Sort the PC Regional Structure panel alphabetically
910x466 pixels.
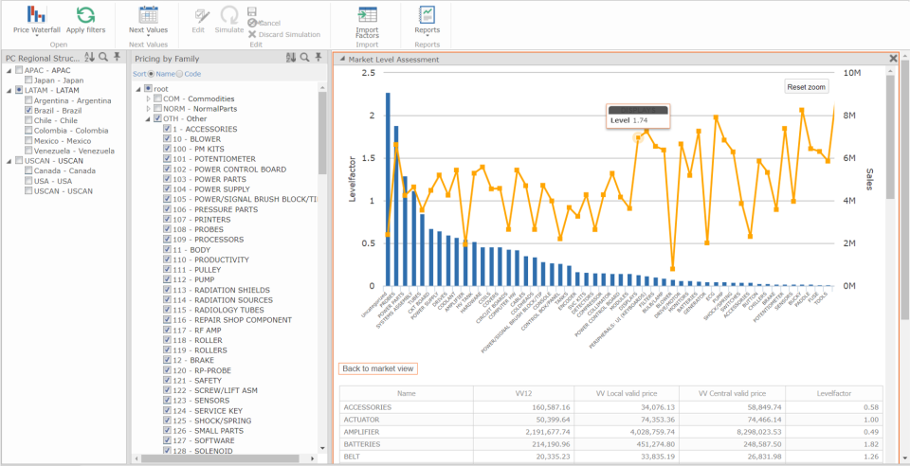click(x=89, y=57)
